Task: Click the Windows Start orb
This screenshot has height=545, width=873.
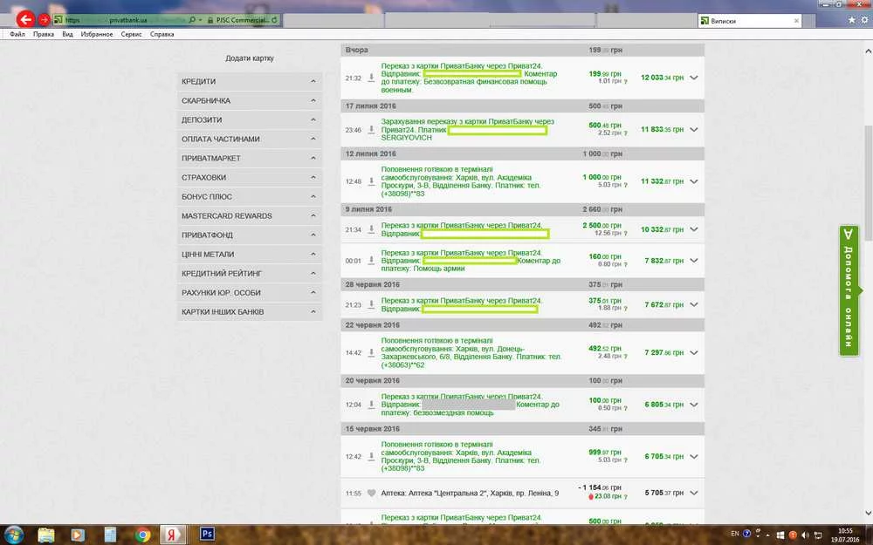Action: (x=13, y=535)
